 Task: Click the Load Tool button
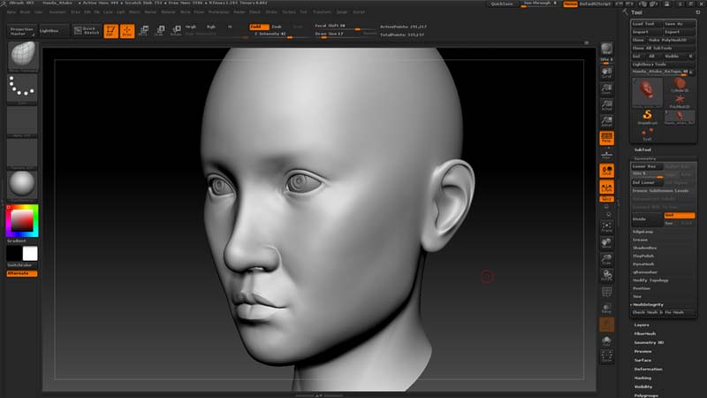coord(647,24)
